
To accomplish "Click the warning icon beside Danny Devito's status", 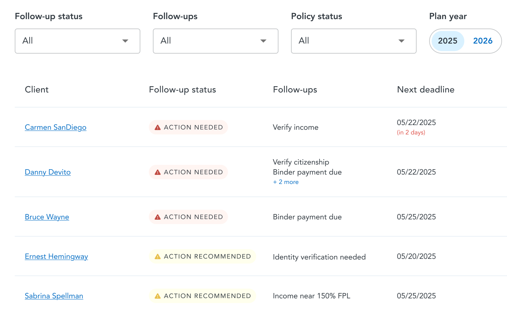I will point(158,172).
